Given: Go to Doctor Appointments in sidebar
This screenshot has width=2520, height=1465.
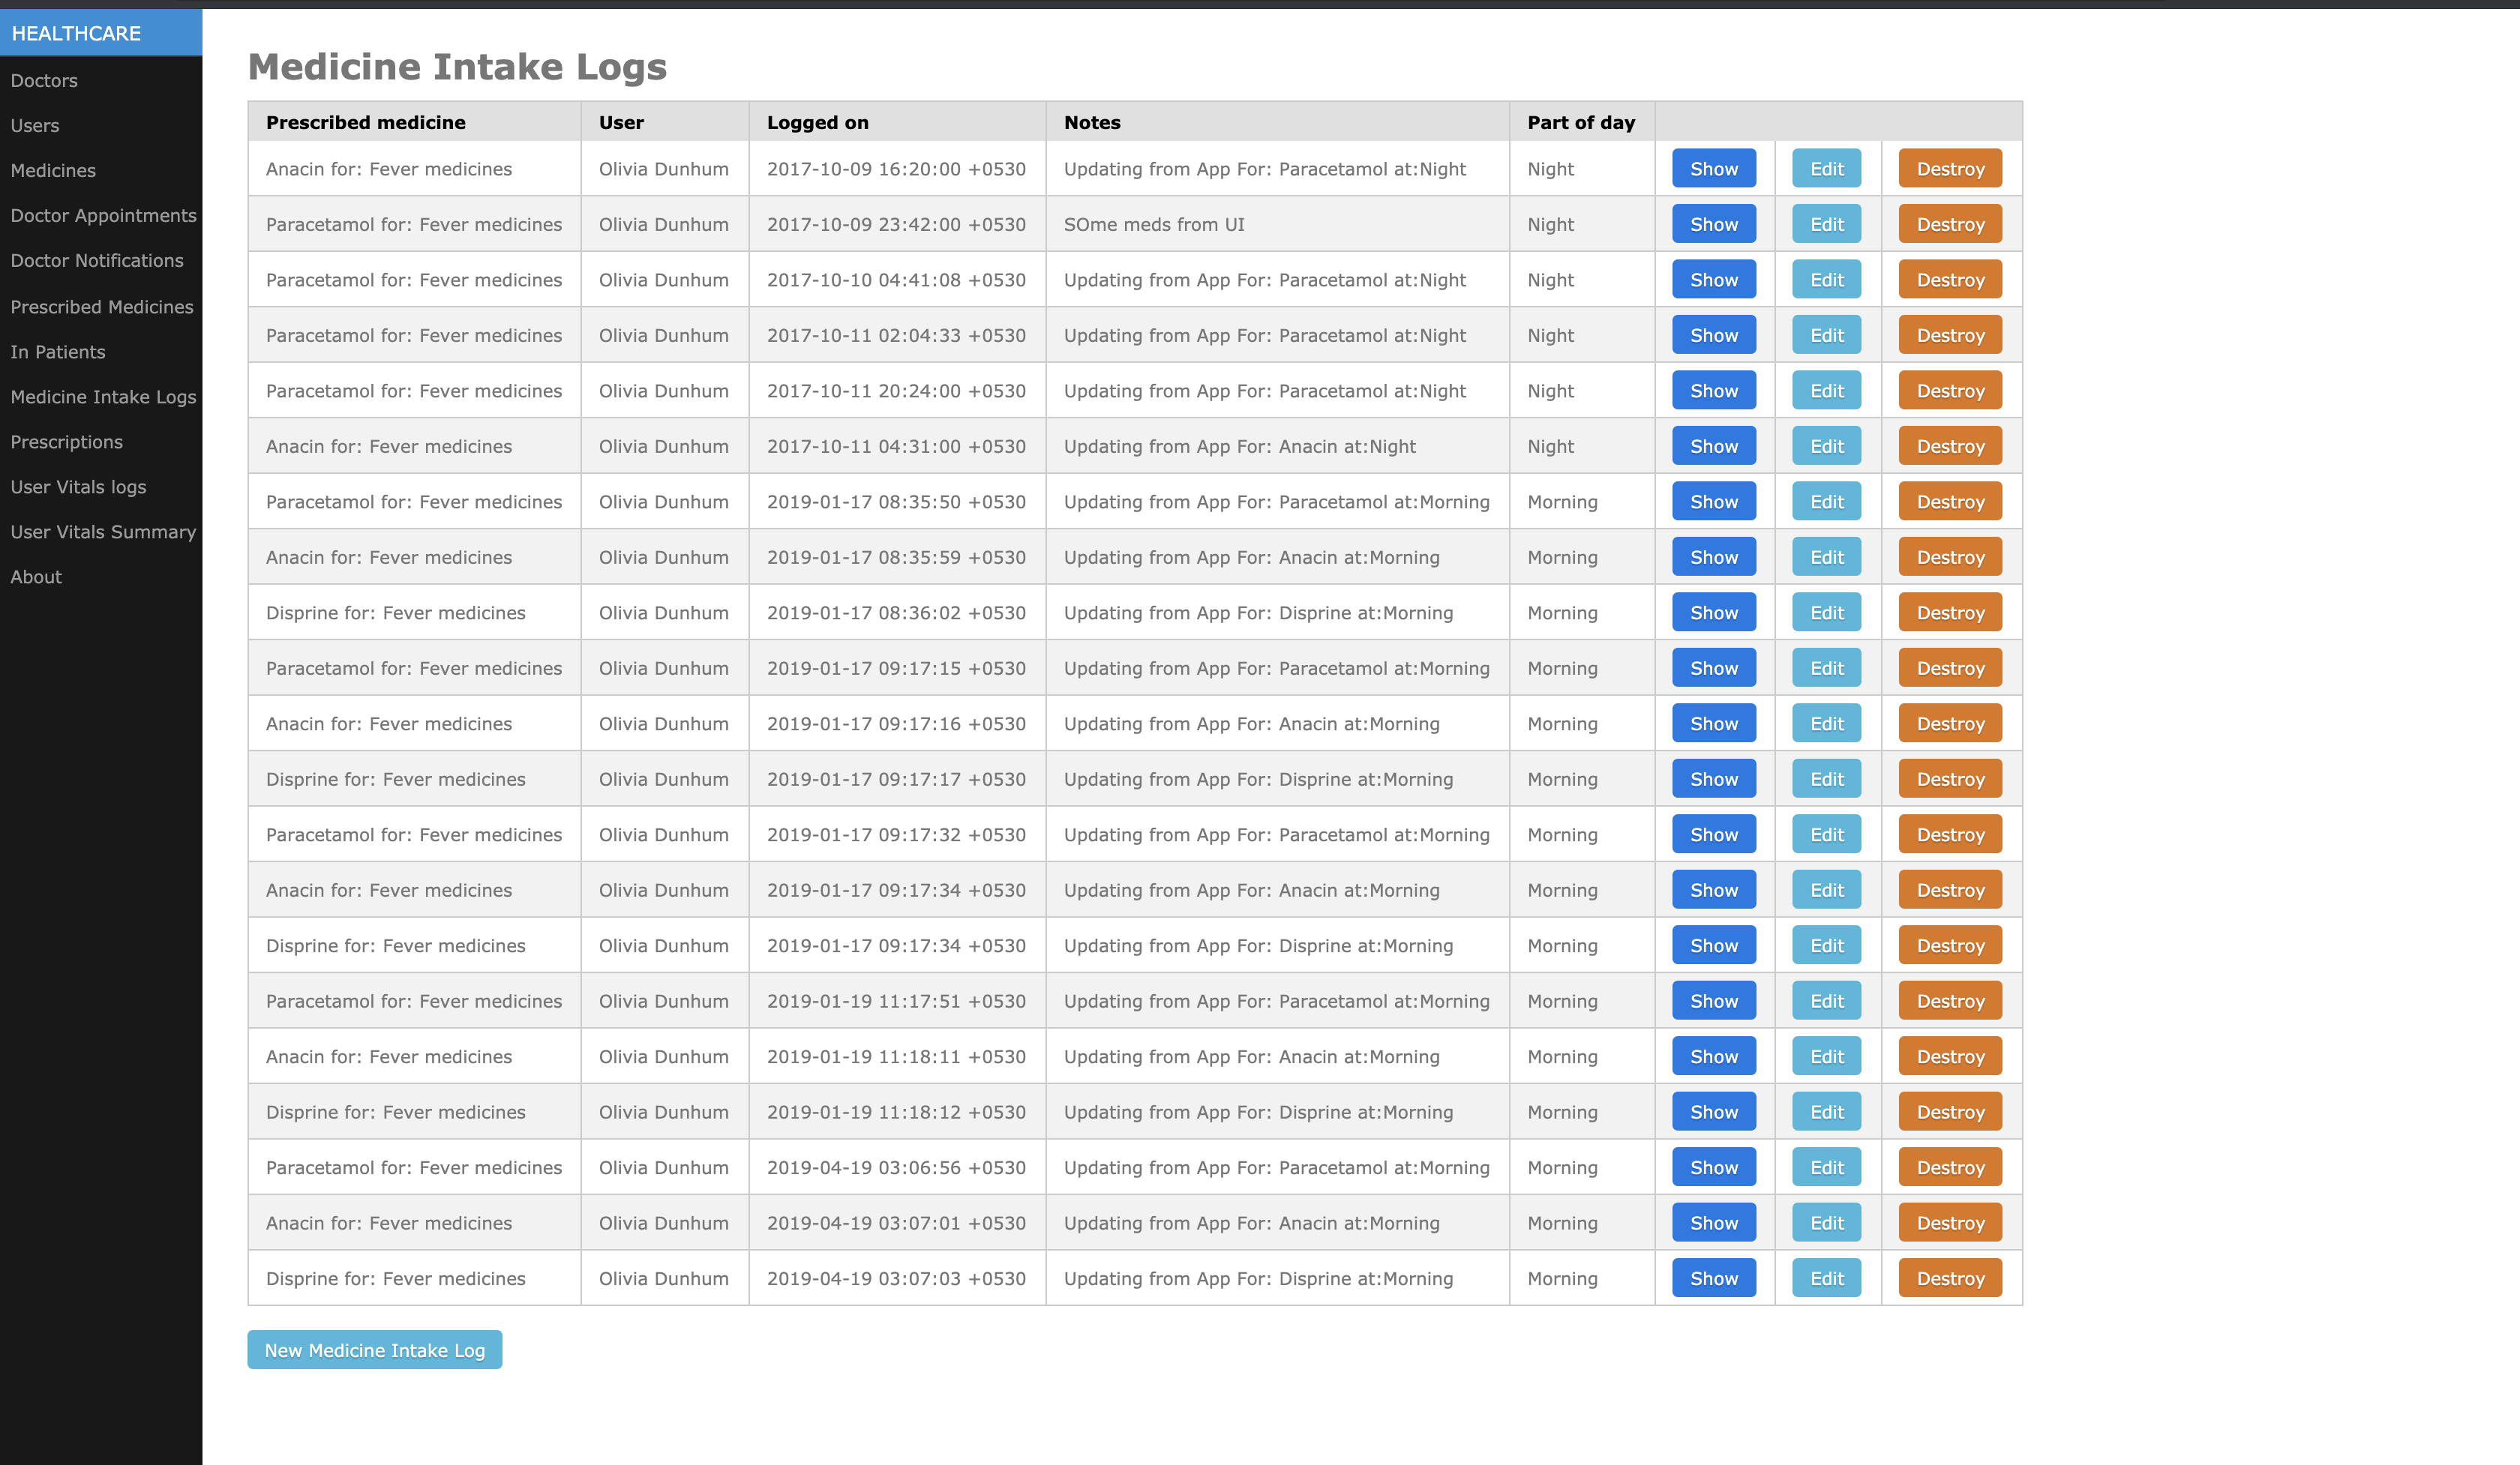Looking at the screenshot, I should [x=103, y=215].
